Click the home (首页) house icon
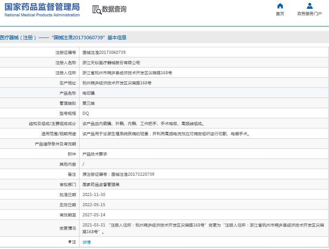Image resolution: width=329 pixels, height=249 pixels. (x=280, y=6)
